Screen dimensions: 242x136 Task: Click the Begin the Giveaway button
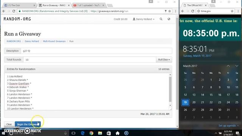pos(28,124)
